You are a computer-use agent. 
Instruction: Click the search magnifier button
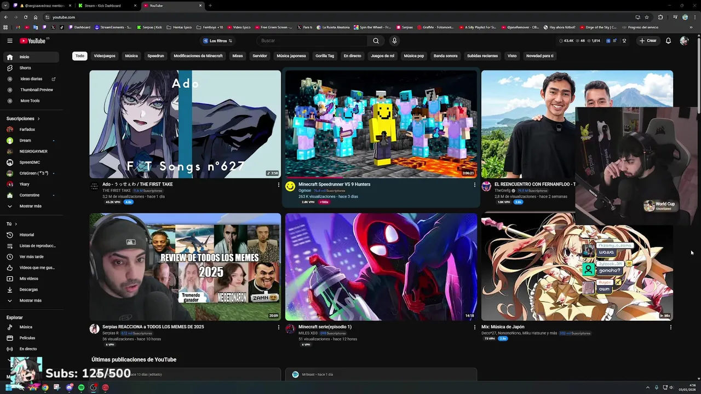[376, 40]
